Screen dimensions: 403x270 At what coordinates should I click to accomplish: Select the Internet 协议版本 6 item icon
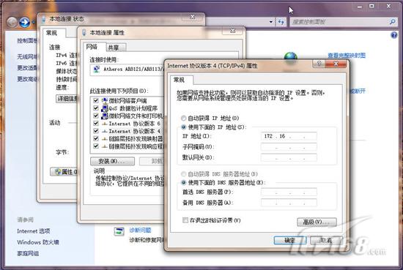(104, 124)
